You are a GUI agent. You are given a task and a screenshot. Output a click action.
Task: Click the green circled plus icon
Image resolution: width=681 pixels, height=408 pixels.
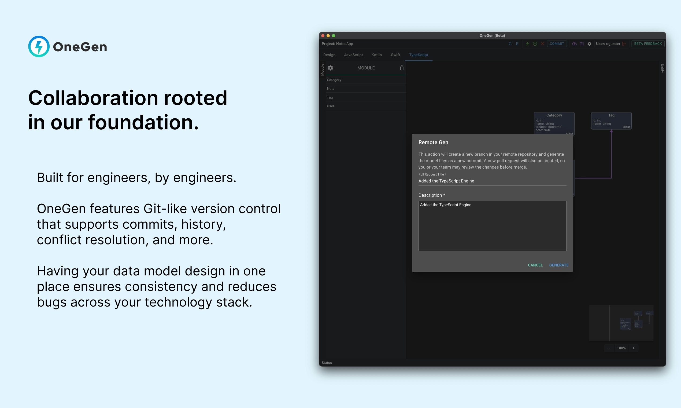pyautogui.click(x=535, y=44)
